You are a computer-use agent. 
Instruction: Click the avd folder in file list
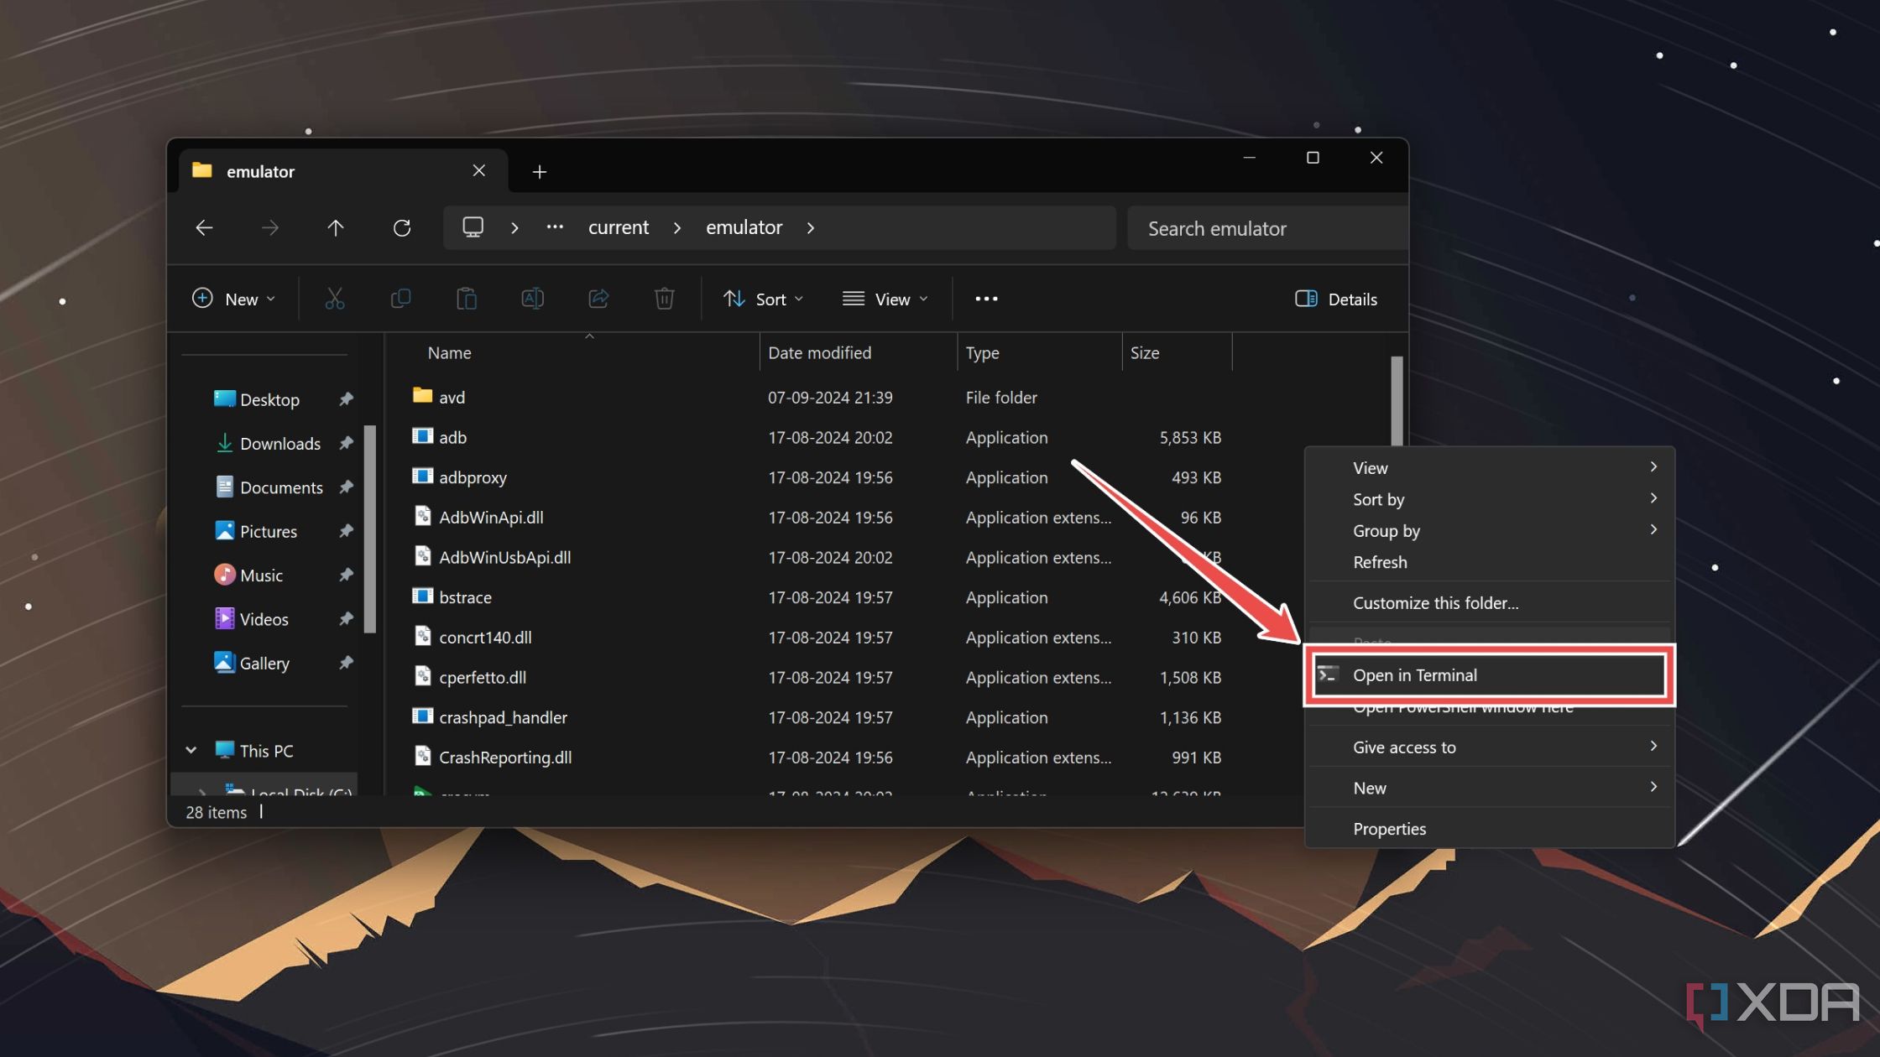click(x=451, y=396)
